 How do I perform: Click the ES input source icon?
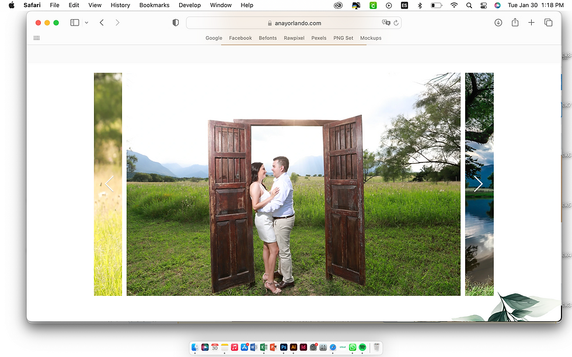(404, 5)
